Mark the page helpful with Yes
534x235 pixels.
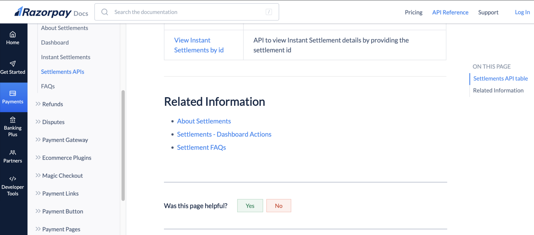(250, 205)
